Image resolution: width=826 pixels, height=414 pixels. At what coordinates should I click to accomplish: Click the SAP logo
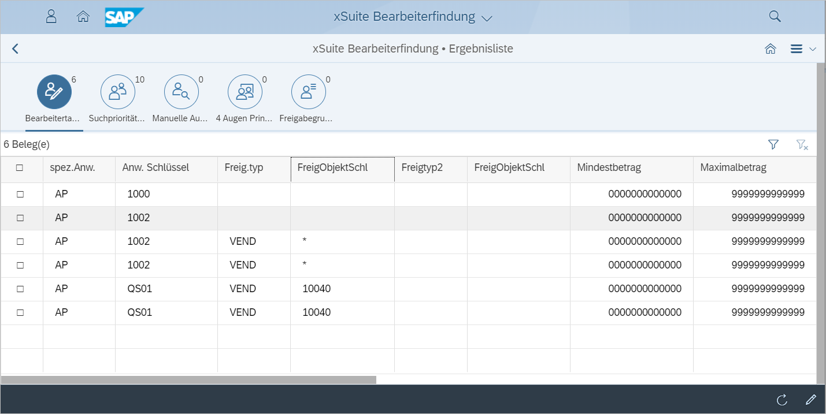point(124,17)
